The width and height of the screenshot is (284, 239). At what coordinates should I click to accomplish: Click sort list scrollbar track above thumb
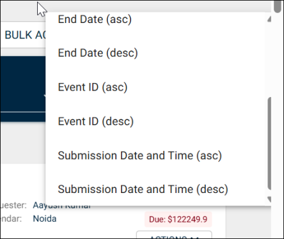[269, 59]
